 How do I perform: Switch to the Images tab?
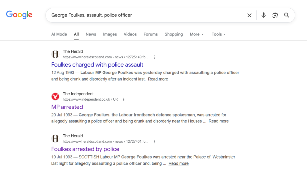[x=110, y=34]
